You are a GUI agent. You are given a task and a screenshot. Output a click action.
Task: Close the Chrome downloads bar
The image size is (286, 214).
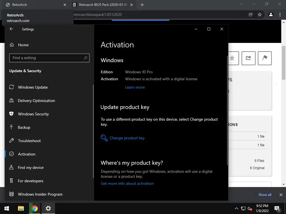pyautogui.click(x=281, y=195)
